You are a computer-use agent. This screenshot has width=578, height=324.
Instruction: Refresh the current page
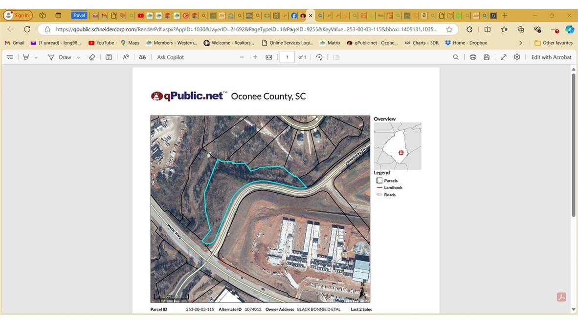pos(27,29)
